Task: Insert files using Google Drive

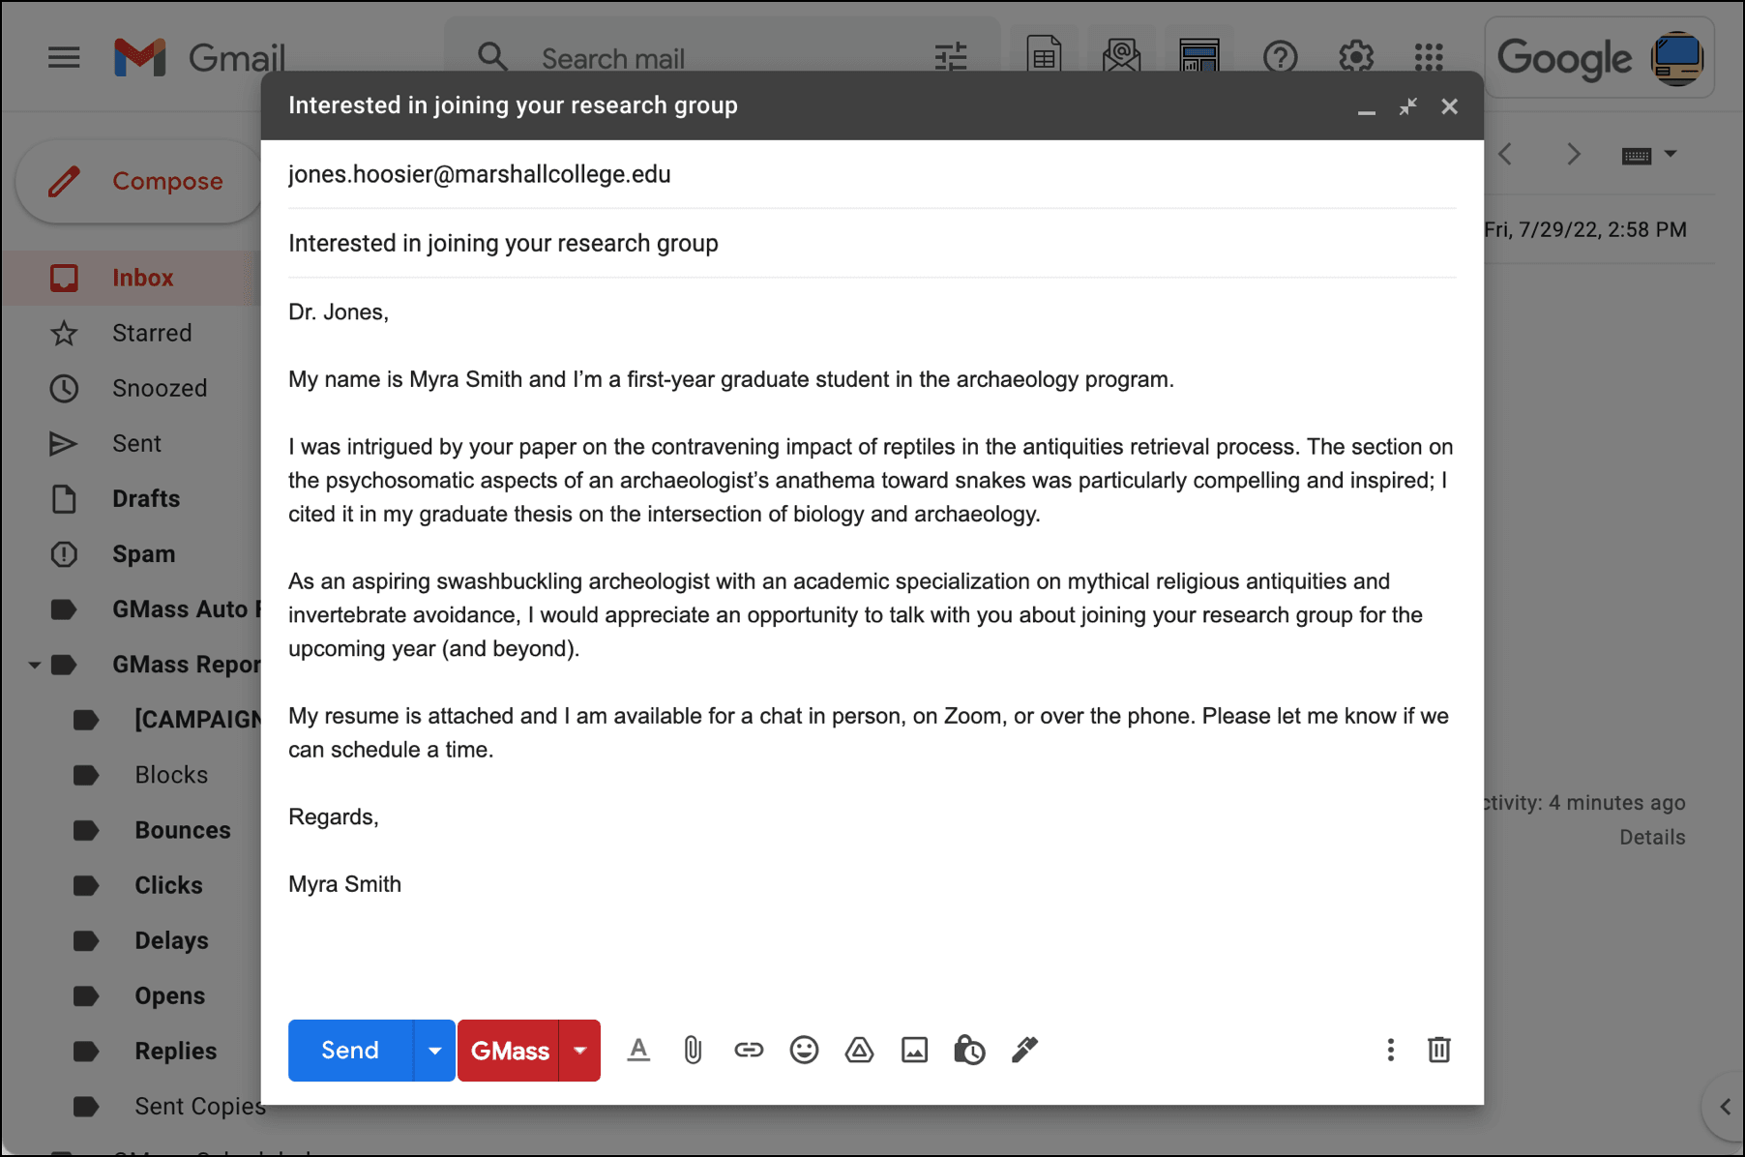Action: [859, 1050]
